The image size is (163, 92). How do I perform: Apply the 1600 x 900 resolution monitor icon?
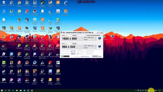[x=100, y=39]
